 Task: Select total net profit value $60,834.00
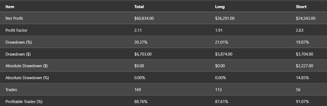pos(144,18)
